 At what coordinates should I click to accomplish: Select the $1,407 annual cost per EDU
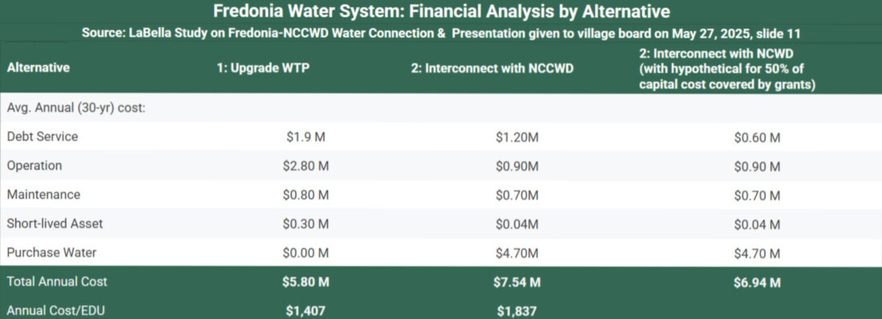pyautogui.click(x=306, y=309)
